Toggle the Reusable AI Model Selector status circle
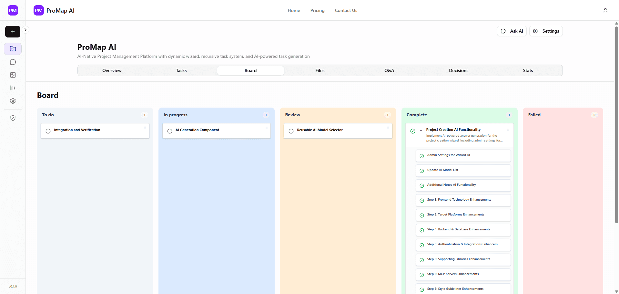 click(x=291, y=131)
